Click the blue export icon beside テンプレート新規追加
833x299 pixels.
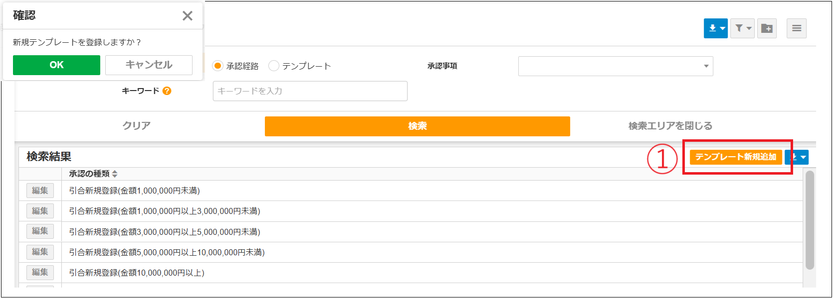pos(796,157)
